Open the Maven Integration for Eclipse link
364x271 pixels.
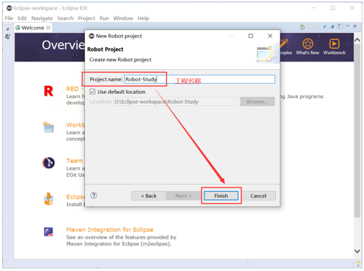pyautogui.click(x=110, y=229)
